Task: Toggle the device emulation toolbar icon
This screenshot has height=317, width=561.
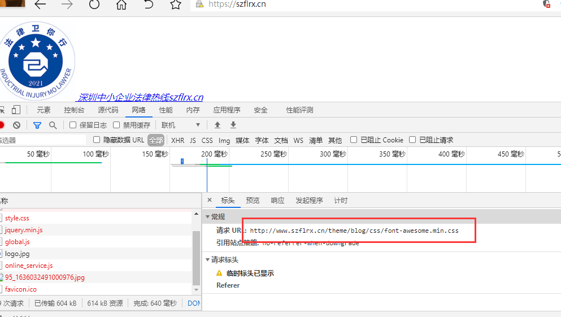Action: (x=16, y=110)
